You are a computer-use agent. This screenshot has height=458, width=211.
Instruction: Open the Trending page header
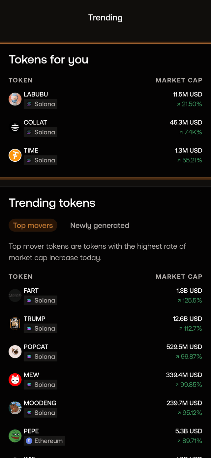[x=105, y=18]
